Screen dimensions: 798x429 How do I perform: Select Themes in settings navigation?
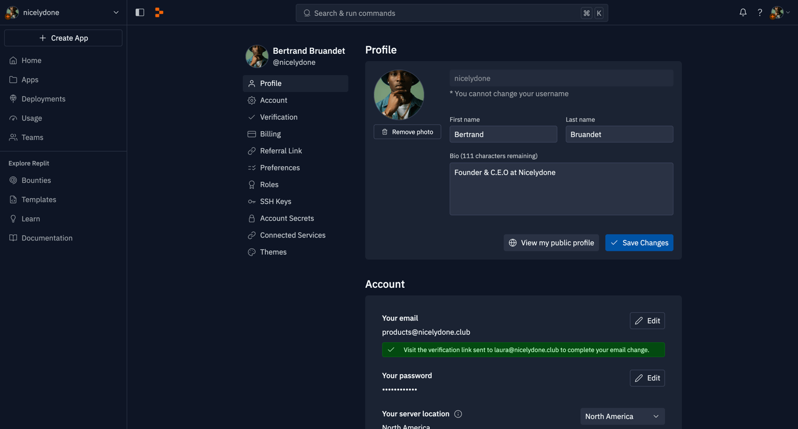click(296, 252)
